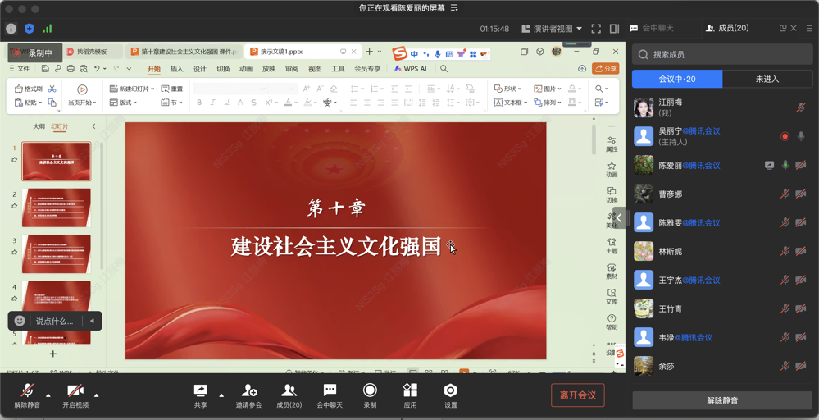819x420 pixels.
Task: Open 演讲者视图 view dropdown
Action: coord(553,29)
